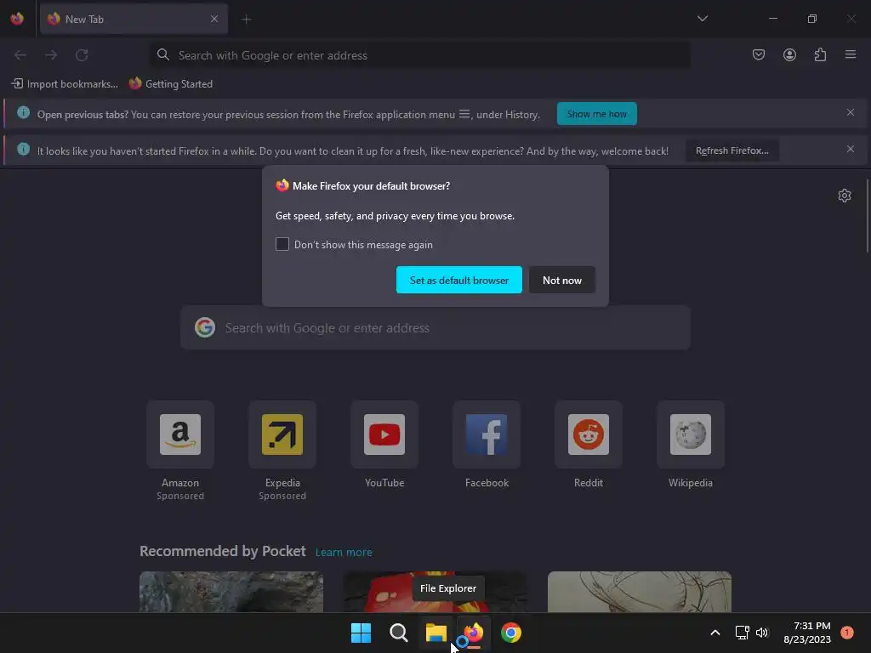Open the clock showing 7:31 PM
This screenshot has width=871, height=653.
(x=807, y=633)
